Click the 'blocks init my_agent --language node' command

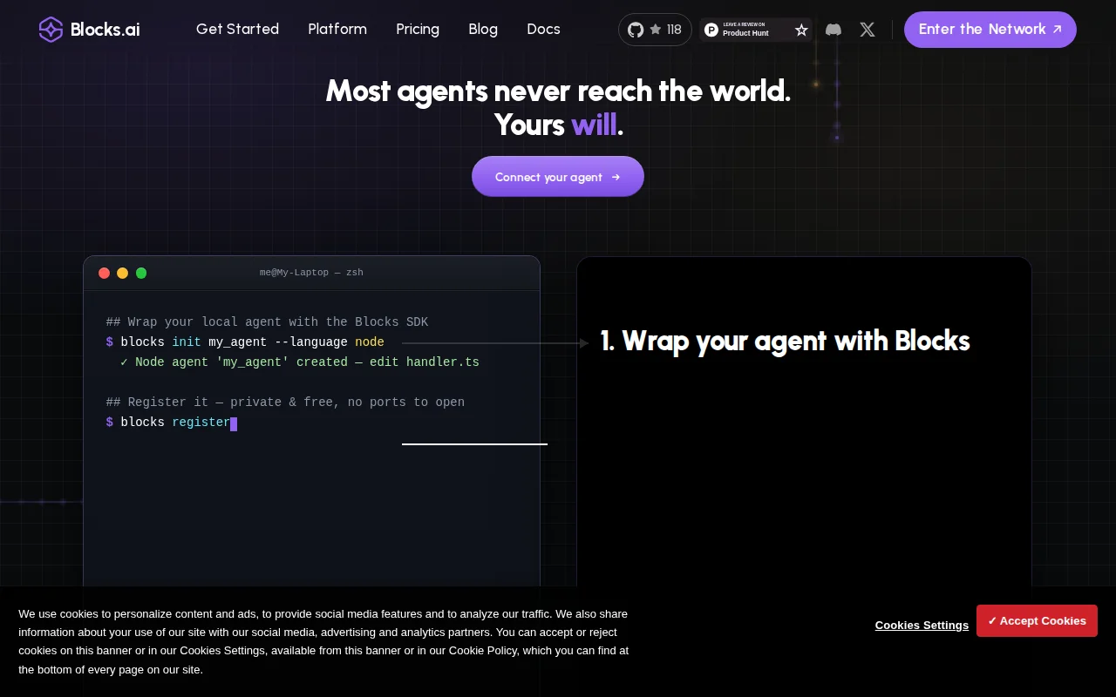click(x=245, y=342)
